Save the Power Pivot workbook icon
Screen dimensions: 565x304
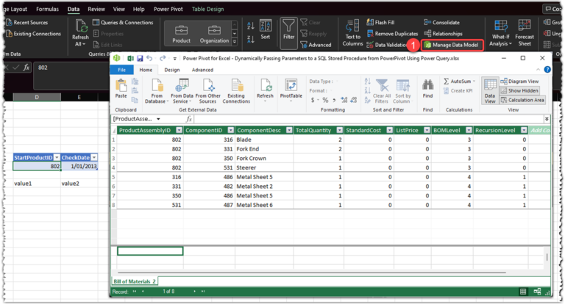(140, 58)
